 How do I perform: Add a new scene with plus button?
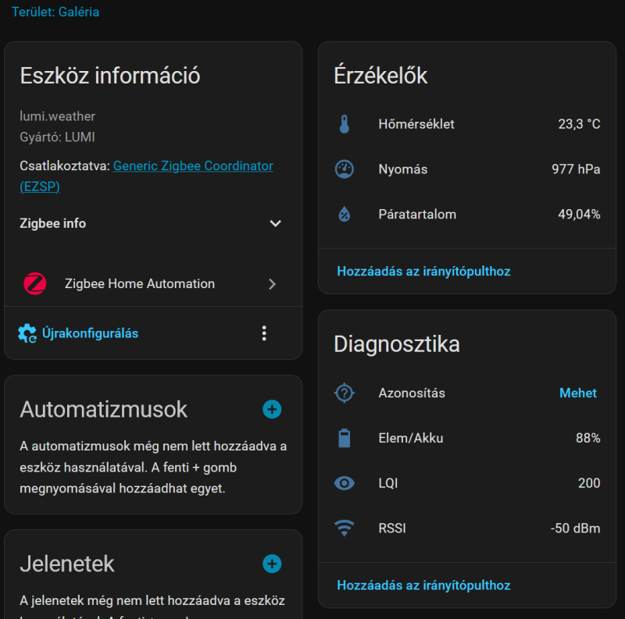point(272,564)
